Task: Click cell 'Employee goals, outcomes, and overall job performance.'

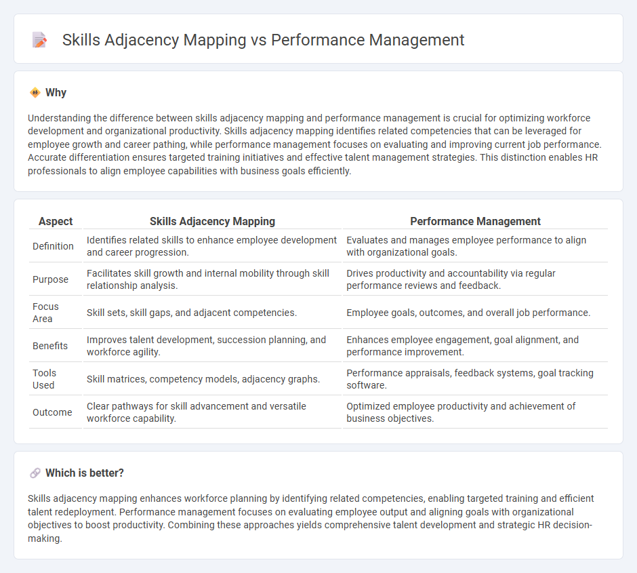Action: [x=475, y=313]
